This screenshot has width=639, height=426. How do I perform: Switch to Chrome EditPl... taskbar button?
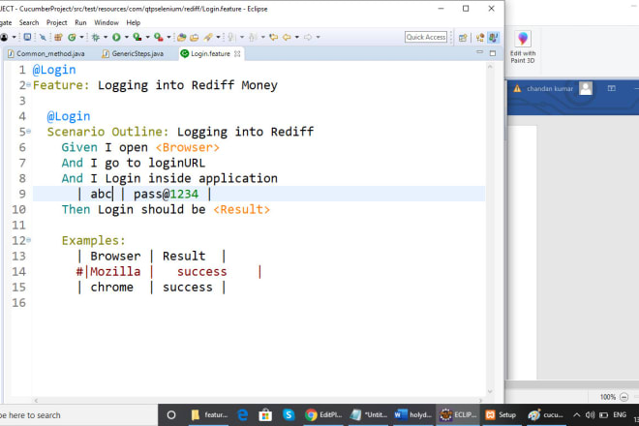coord(323,415)
